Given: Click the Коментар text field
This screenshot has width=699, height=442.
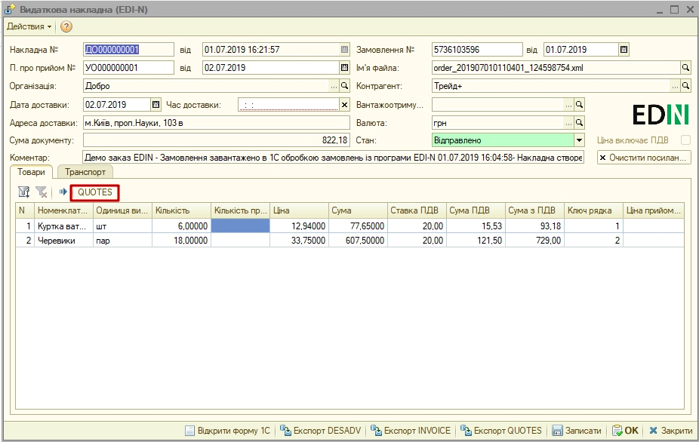Looking at the screenshot, I should coord(334,158).
